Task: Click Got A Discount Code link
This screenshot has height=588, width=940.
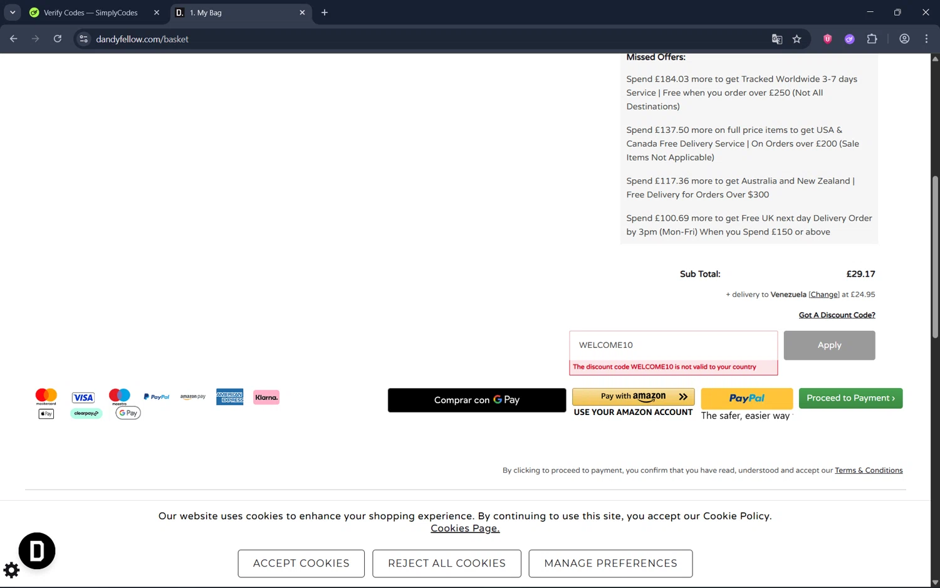Action: [x=837, y=315]
